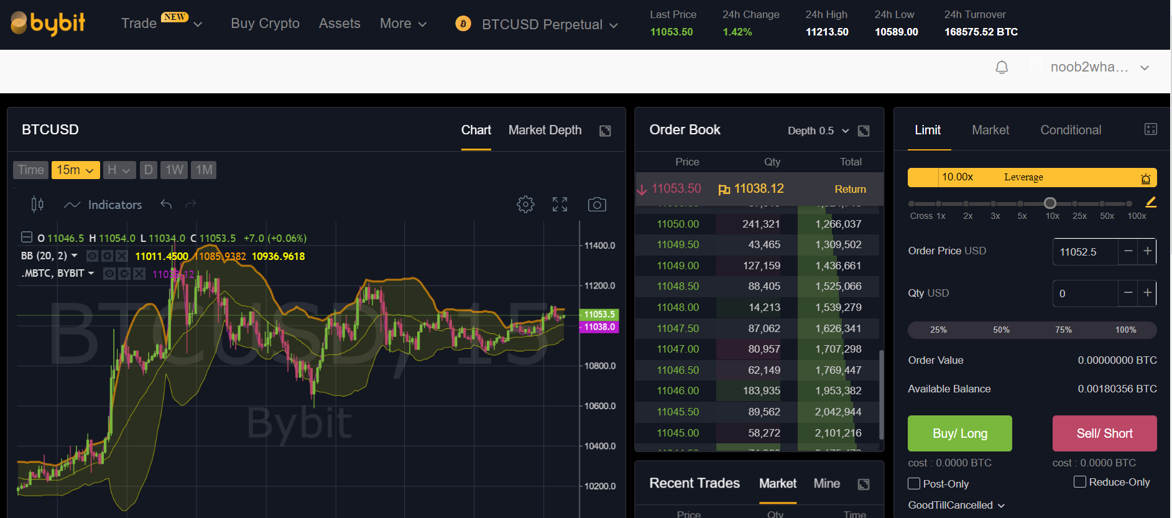Collapse the chart legend box
1172x518 pixels.
click(27, 237)
